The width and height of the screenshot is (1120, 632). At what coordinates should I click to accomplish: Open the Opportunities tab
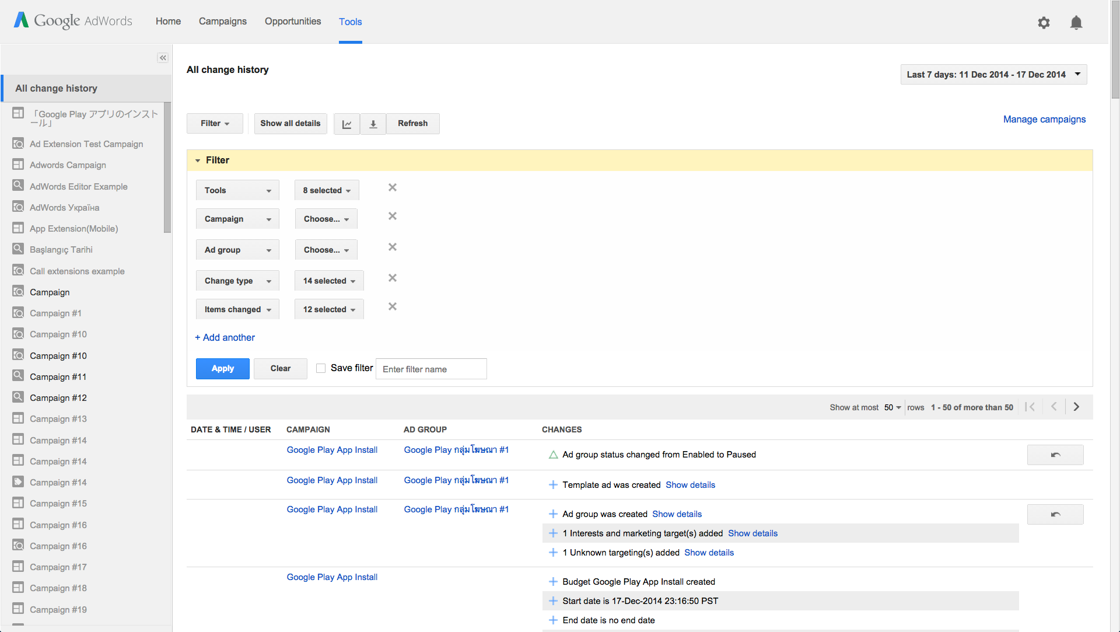pos(292,22)
